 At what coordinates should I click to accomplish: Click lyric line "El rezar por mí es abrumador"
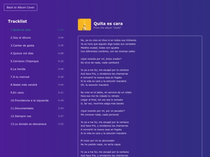click(98, 141)
